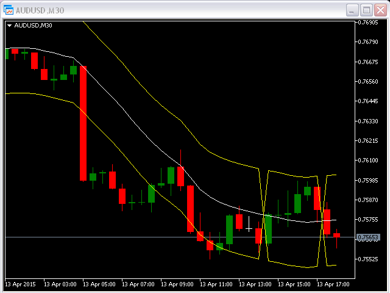The height and width of the screenshot is (293, 390).
Task: Select the white doji candle near 13:00
Action: (249, 224)
